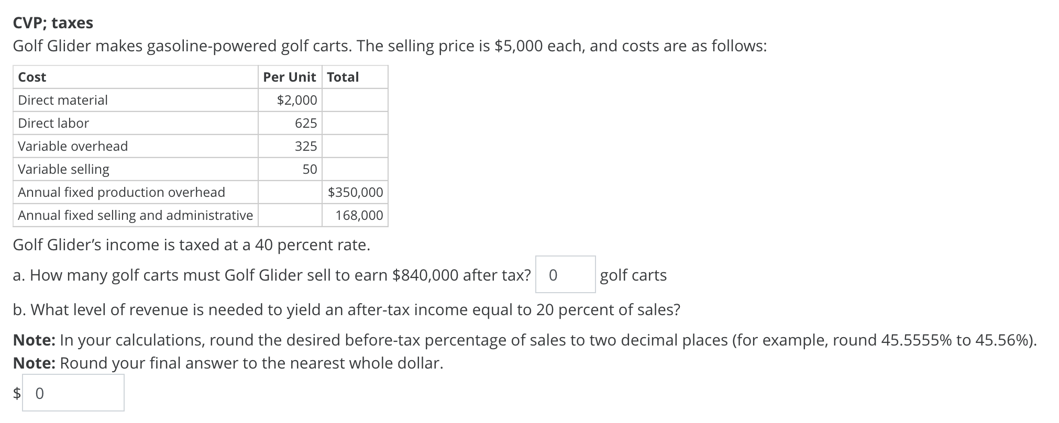Click question b about 20 percent of sales
This screenshot has width=1059, height=423.
tap(347, 309)
